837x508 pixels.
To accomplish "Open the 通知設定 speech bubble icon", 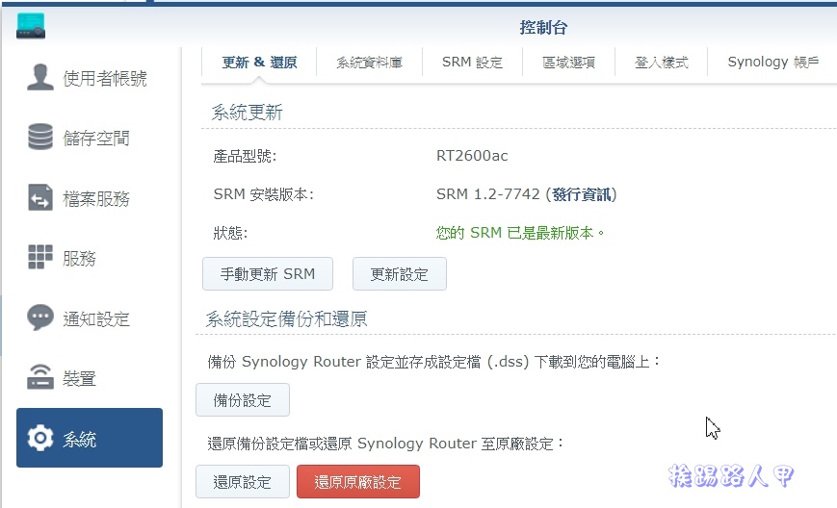I will tap(40, 317).
